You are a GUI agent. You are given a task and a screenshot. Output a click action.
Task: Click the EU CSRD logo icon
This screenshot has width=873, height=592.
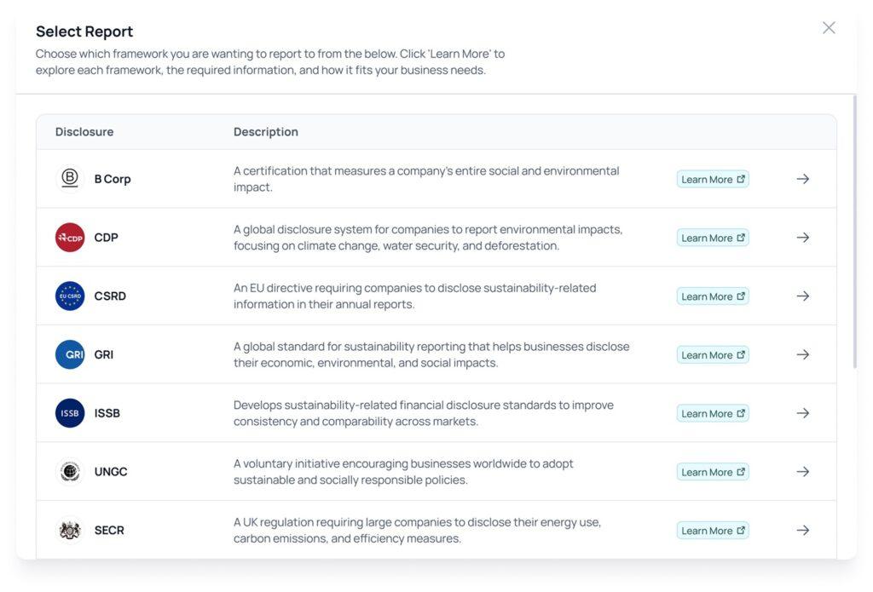pyautogui.click(x=70, y=296)
